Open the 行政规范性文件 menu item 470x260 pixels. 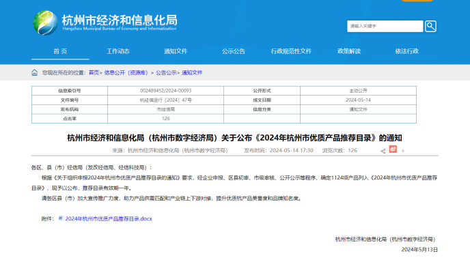coord(291,51)
